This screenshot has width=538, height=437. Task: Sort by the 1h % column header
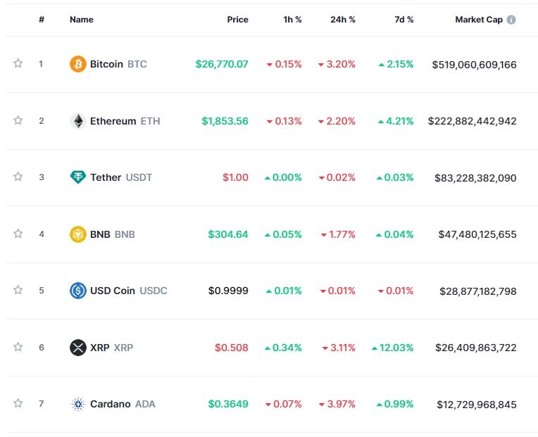point(292,20)
